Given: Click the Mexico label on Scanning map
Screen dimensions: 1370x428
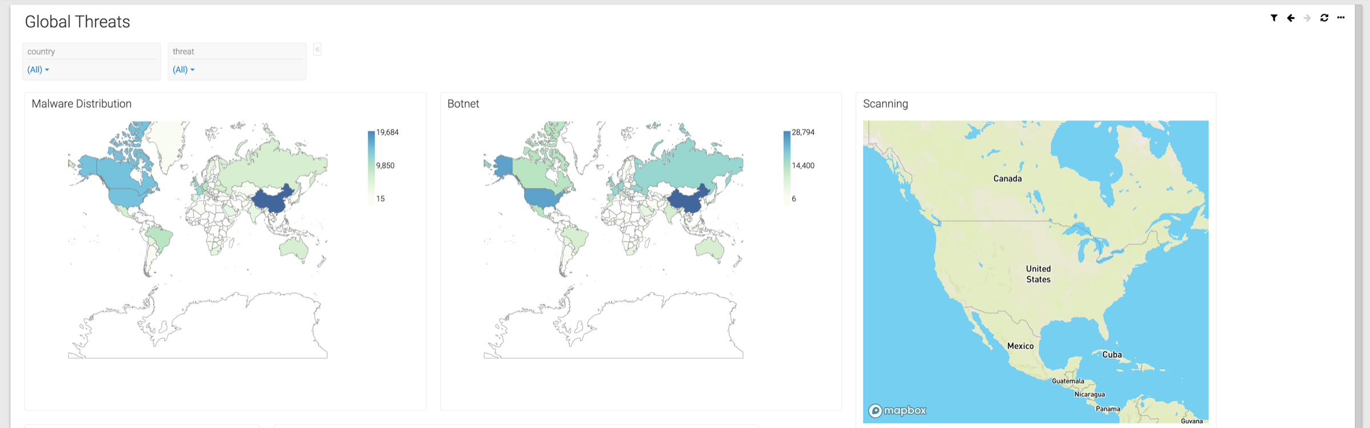Looking at the screenshot, I should [x=1020, y=346].
